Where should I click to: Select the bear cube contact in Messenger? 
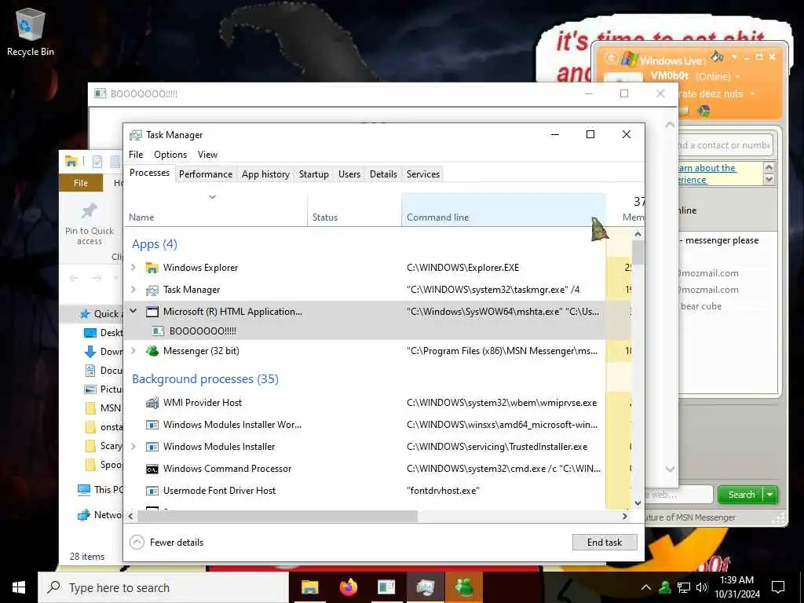point(701,306)
